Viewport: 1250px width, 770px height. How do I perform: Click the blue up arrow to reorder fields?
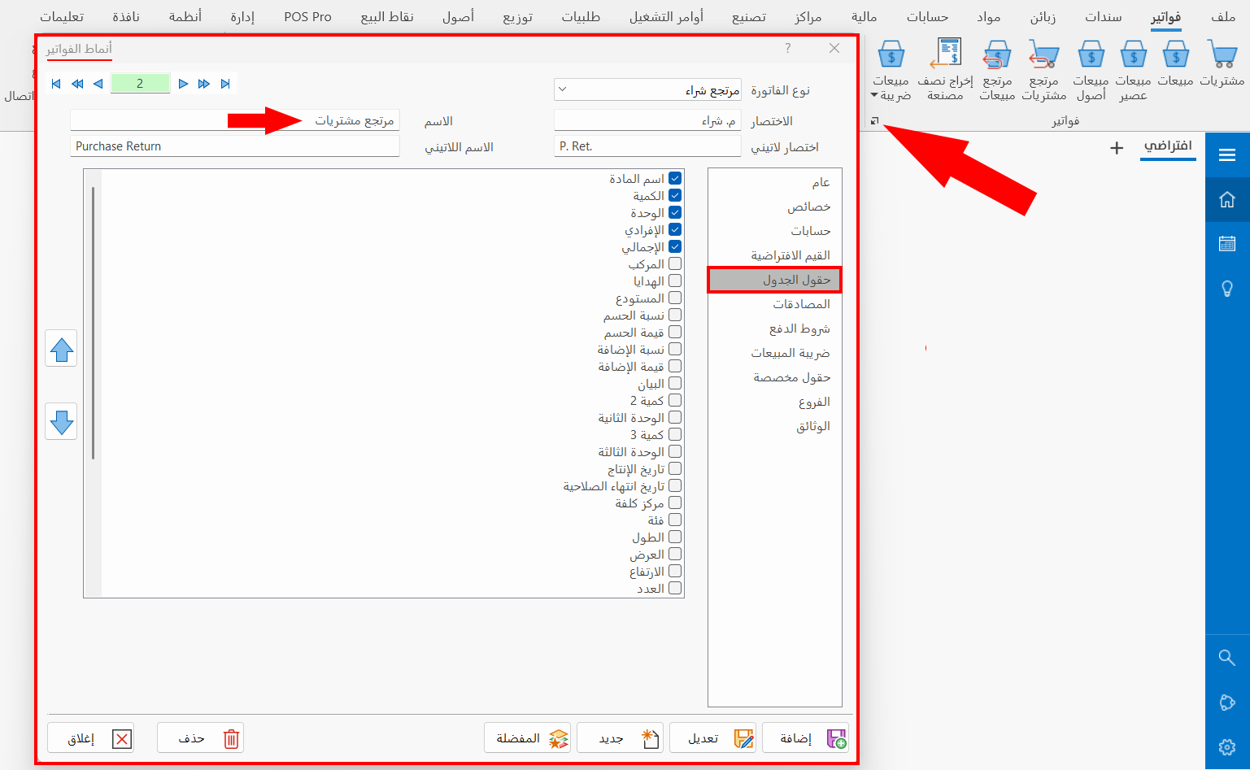[x=61, y=349]
